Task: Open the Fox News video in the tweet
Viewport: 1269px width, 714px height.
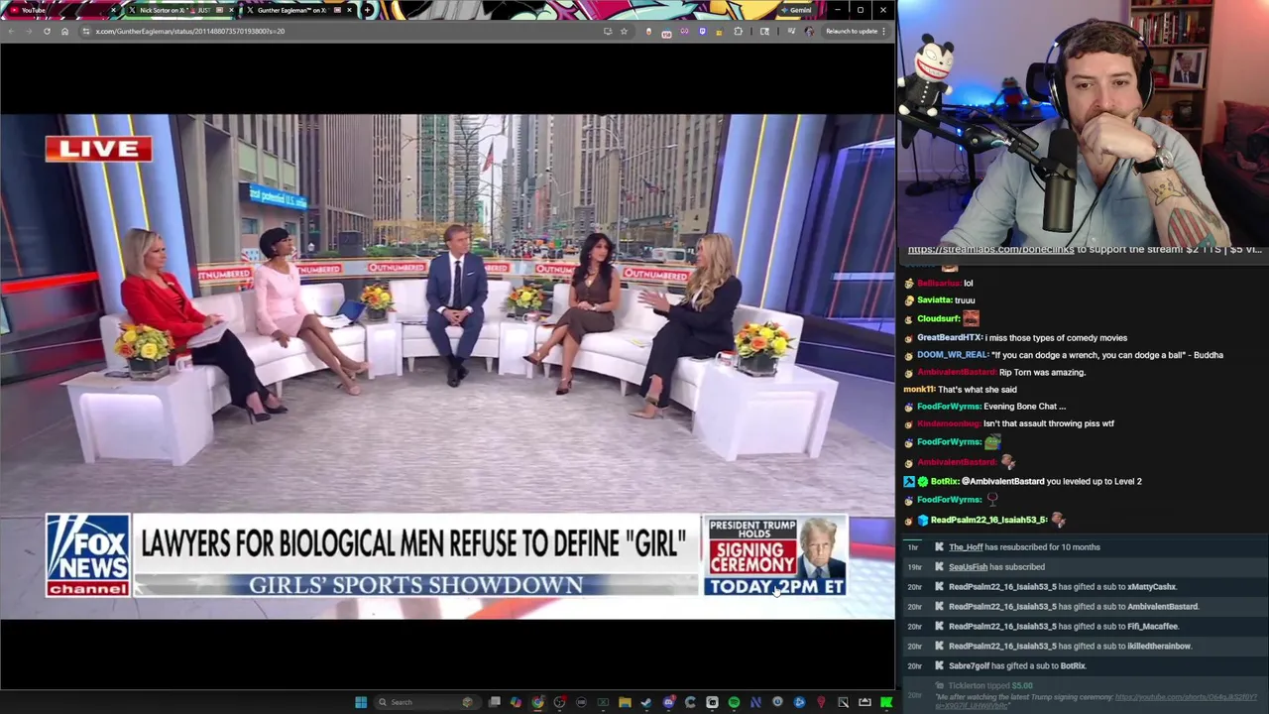Action: (447, 366)
